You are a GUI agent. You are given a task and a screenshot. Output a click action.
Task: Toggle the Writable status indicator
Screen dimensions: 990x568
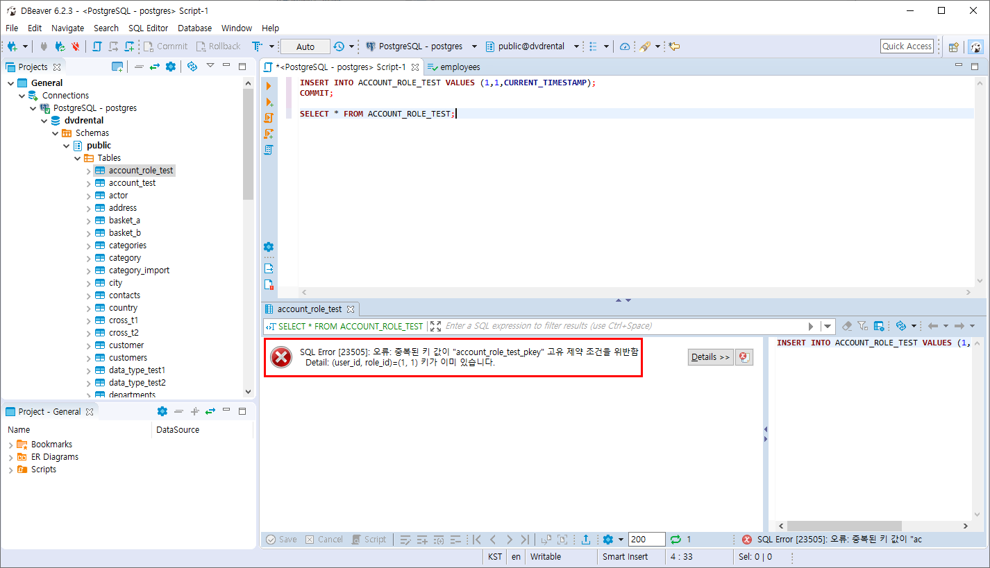click(546, 557)
